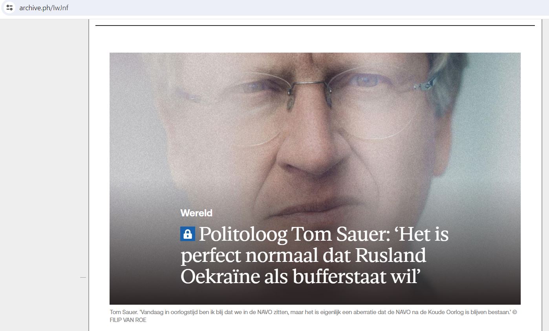
Task: Click the word 'Politoloog' in the headline
Action: click(x=243, y=235)
